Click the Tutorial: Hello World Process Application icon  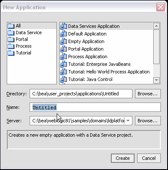point(63,72)
